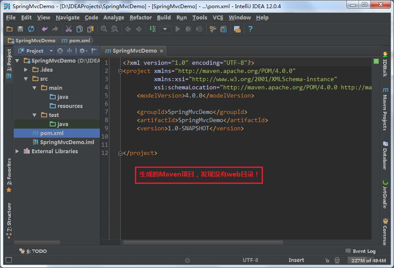Collapse the main folder
Image resolution: width=394 pixels, height=268 pixels.
35,88
